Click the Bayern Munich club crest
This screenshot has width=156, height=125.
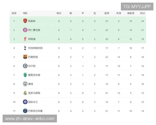click(x=25, y=30)
